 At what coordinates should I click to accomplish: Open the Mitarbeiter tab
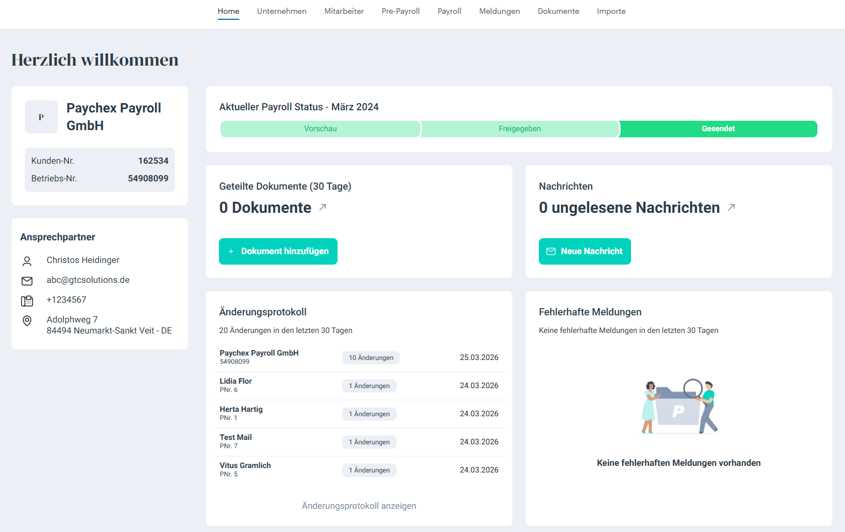tap(344, 11)
